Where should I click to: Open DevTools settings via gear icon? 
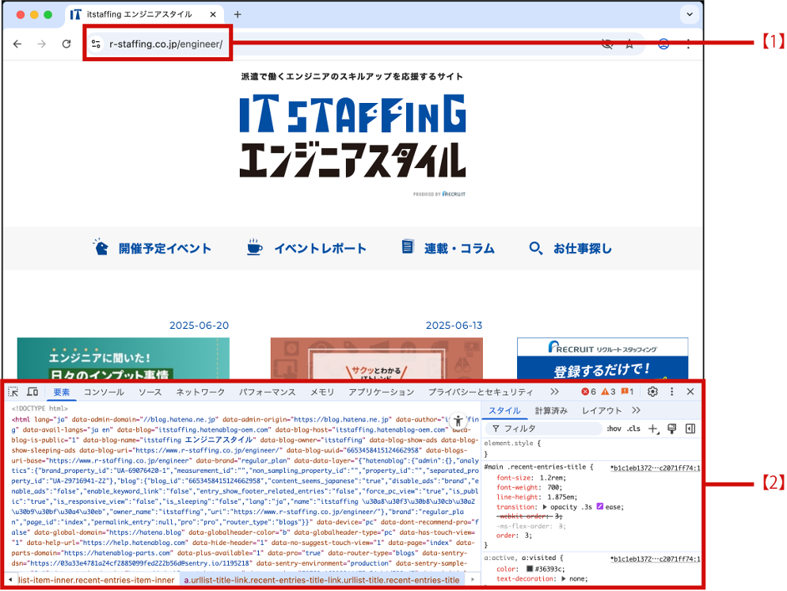pyautogui.click(x=652, y=391)
